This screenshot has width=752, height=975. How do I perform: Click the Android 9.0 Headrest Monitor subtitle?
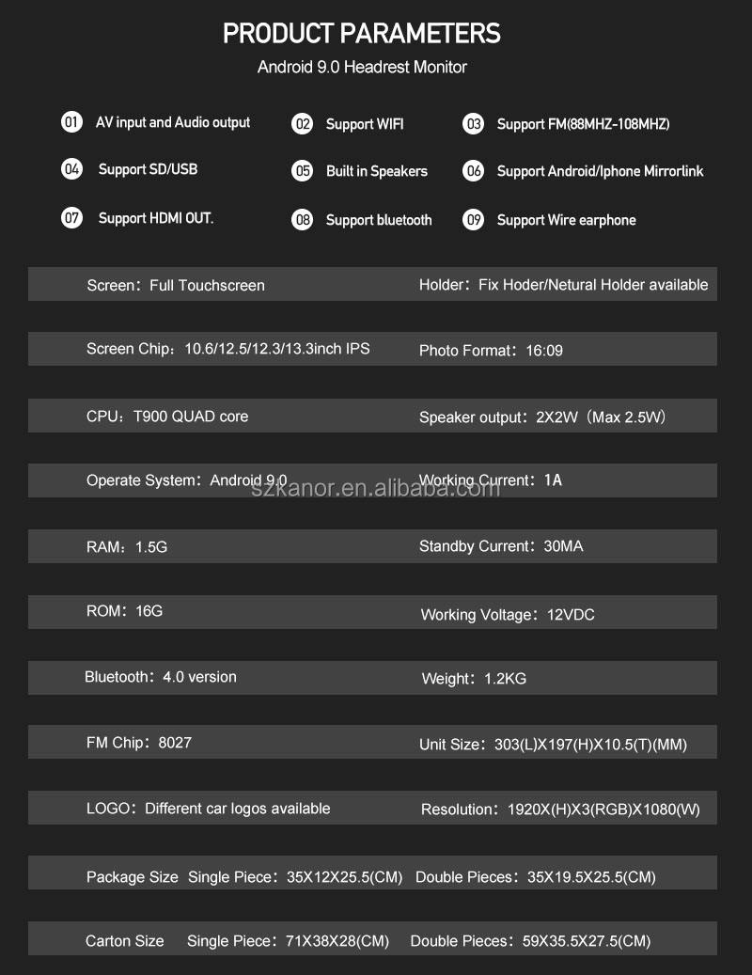362,67
